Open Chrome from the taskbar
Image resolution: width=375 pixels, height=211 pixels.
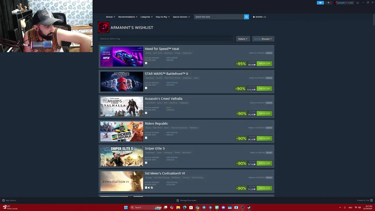[197, 207]
